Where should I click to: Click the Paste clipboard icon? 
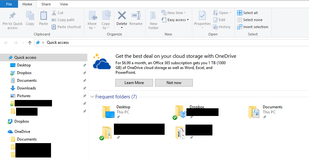click(x=44, y=16)
